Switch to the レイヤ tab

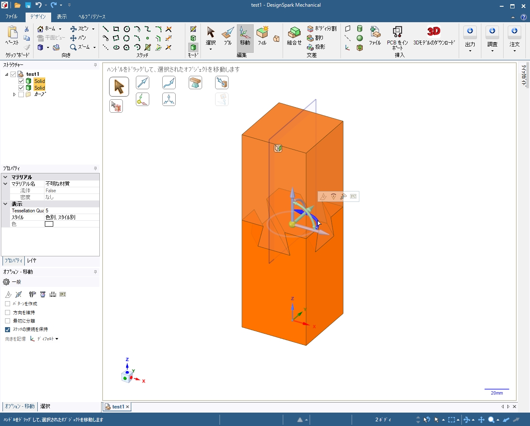(x=31, y=261)
